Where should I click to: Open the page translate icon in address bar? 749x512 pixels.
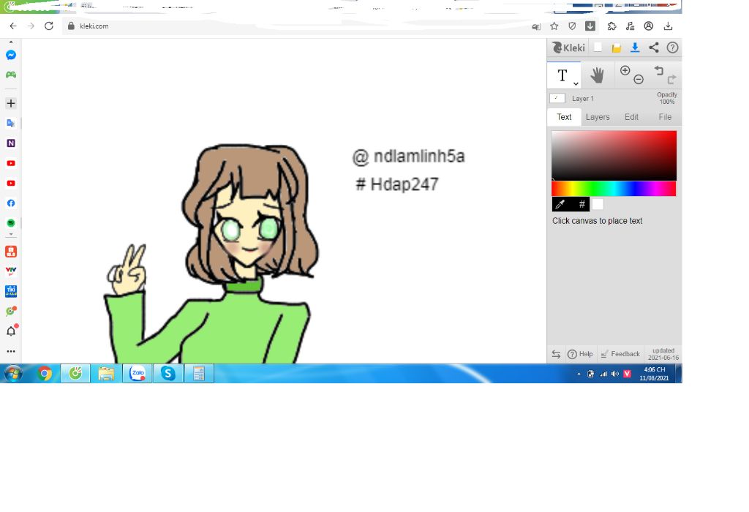click(536, 27)
